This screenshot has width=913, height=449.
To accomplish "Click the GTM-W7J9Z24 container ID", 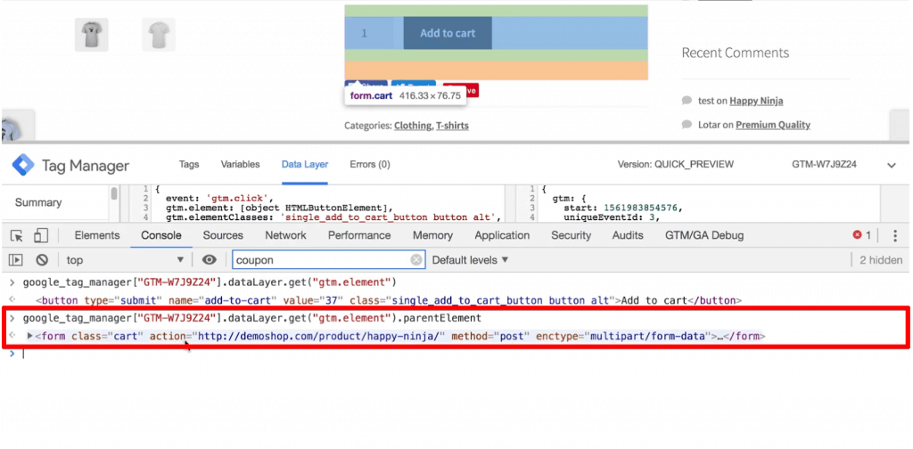I will coord(824,165).
